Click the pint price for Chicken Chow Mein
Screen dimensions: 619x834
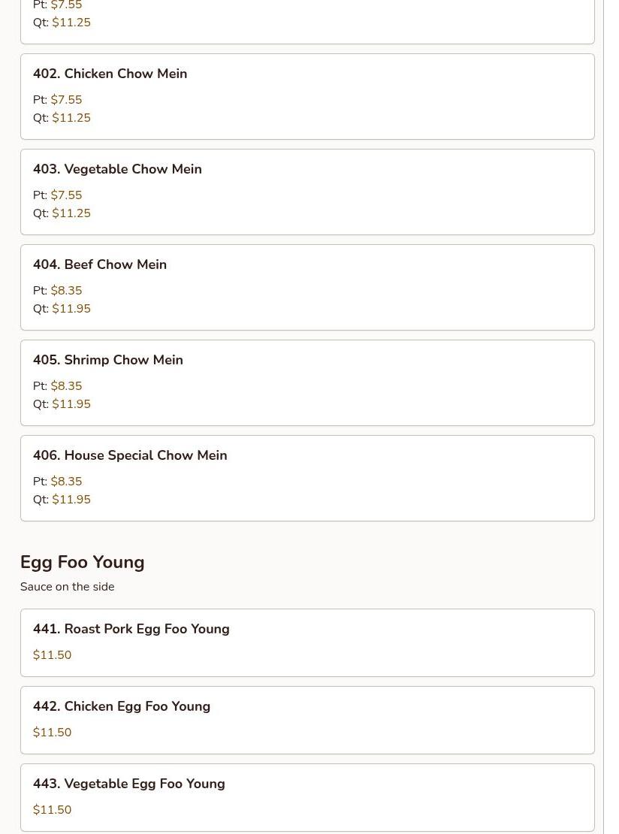[66, 100]
